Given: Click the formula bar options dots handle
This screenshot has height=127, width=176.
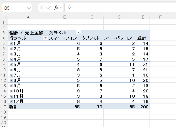Looking at the screenshot, I should tap(35, 8).
